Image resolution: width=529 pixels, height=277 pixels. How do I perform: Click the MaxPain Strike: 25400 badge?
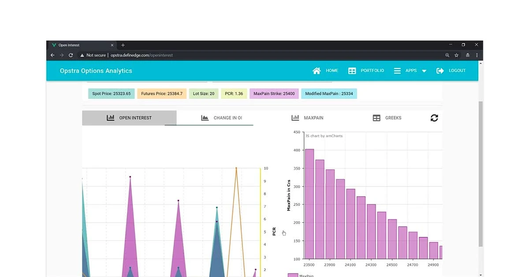pos(274,94)
